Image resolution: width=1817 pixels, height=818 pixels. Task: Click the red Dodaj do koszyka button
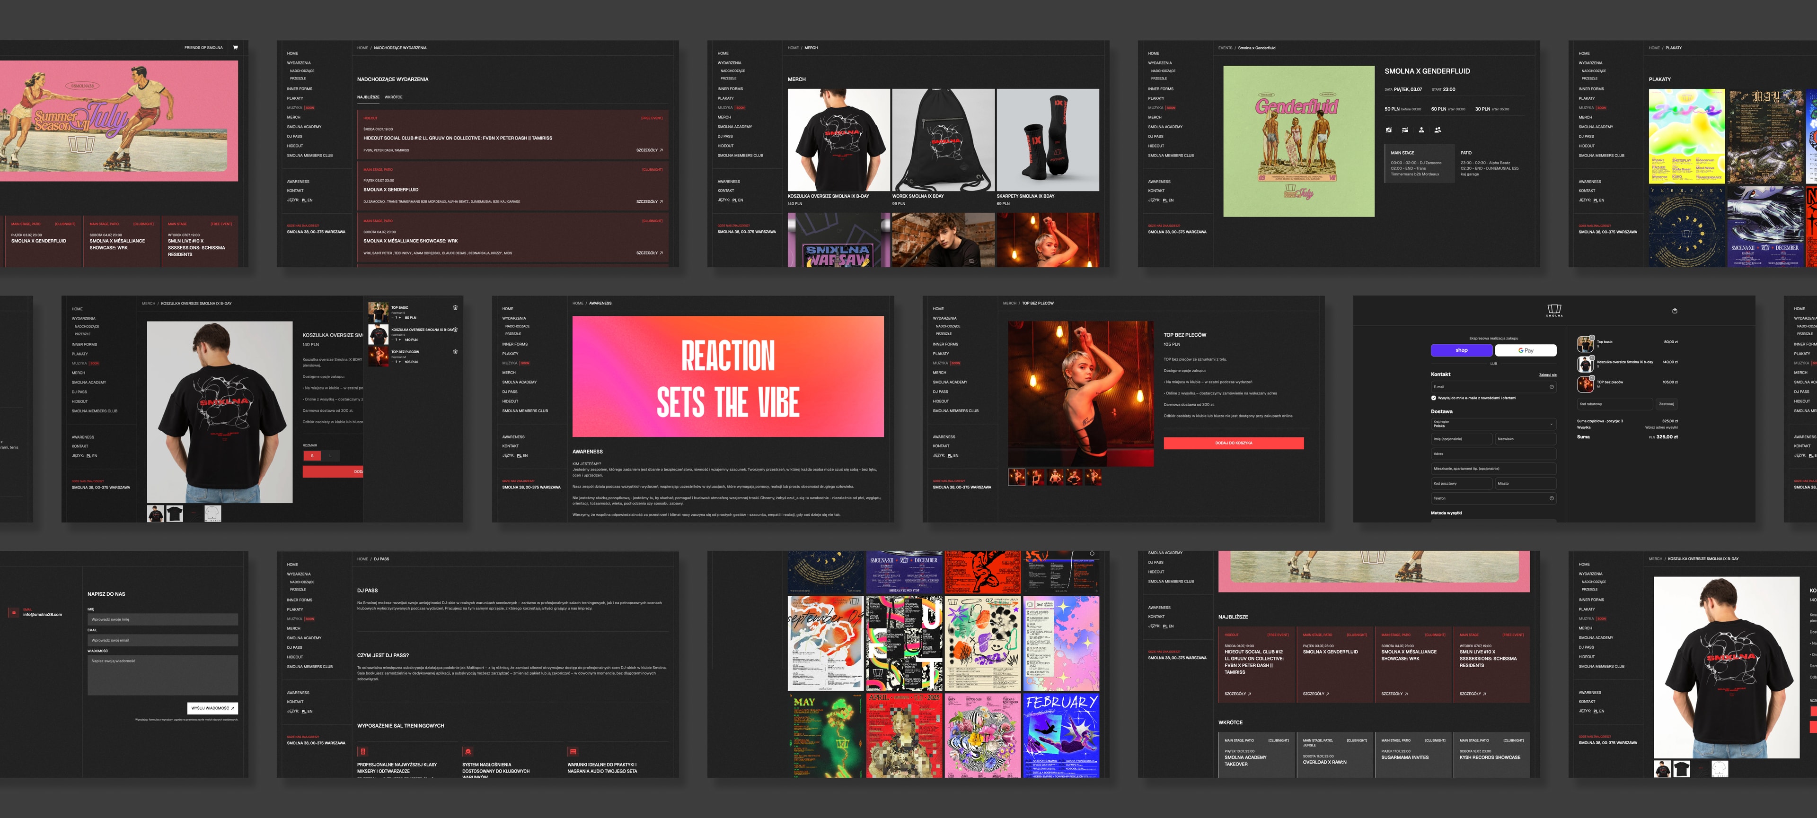1234,443
